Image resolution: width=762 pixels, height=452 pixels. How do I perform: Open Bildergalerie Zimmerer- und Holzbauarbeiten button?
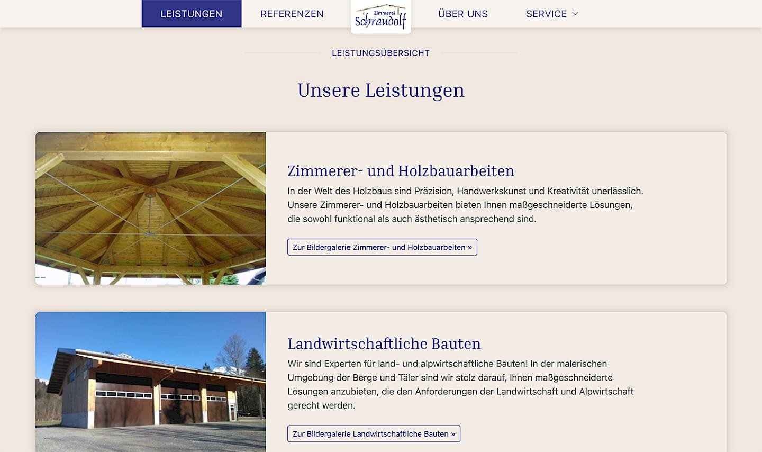pos(382,247)
